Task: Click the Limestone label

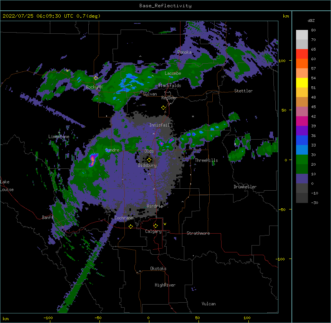Action: pyautogui.click(x=59, y=137)
